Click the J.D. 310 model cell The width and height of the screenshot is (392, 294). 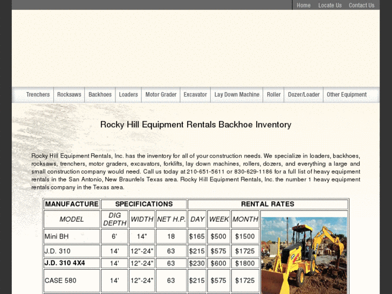72,251
